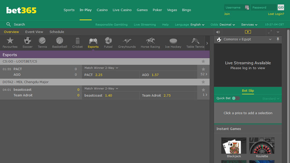Screen dimensions: 290x163
Task: Favourite the CS:GO LOOT.BET/CS league
Action: click(203, 61)
